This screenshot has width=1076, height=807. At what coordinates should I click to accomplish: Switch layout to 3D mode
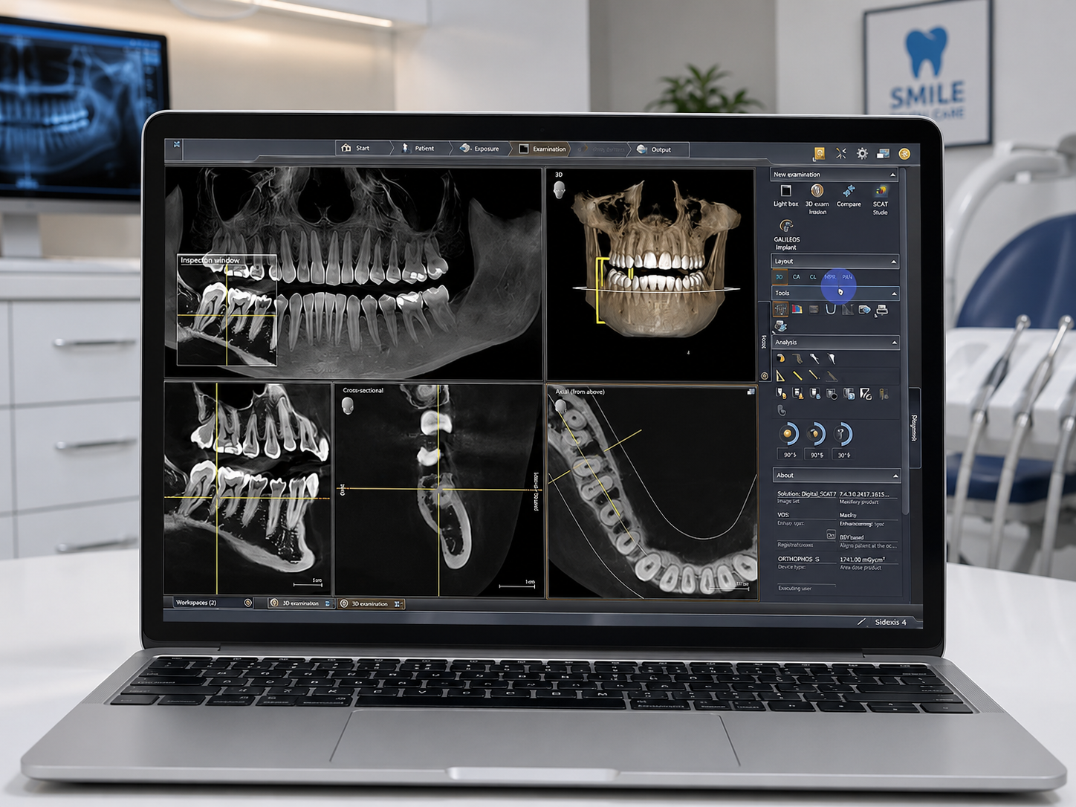coord(780,277)
